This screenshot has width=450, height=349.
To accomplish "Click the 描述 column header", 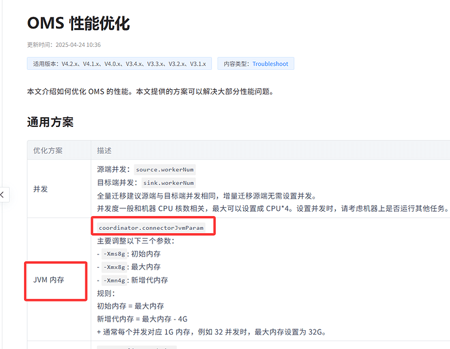I will tap(104, 150).
